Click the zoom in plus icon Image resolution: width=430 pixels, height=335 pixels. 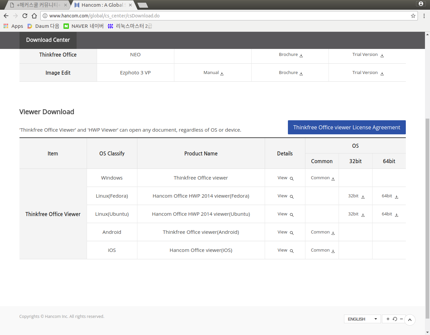coord(388,319)
